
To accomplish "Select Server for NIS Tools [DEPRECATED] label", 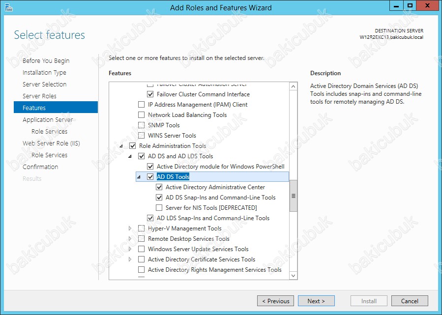I will click(211, 208).
